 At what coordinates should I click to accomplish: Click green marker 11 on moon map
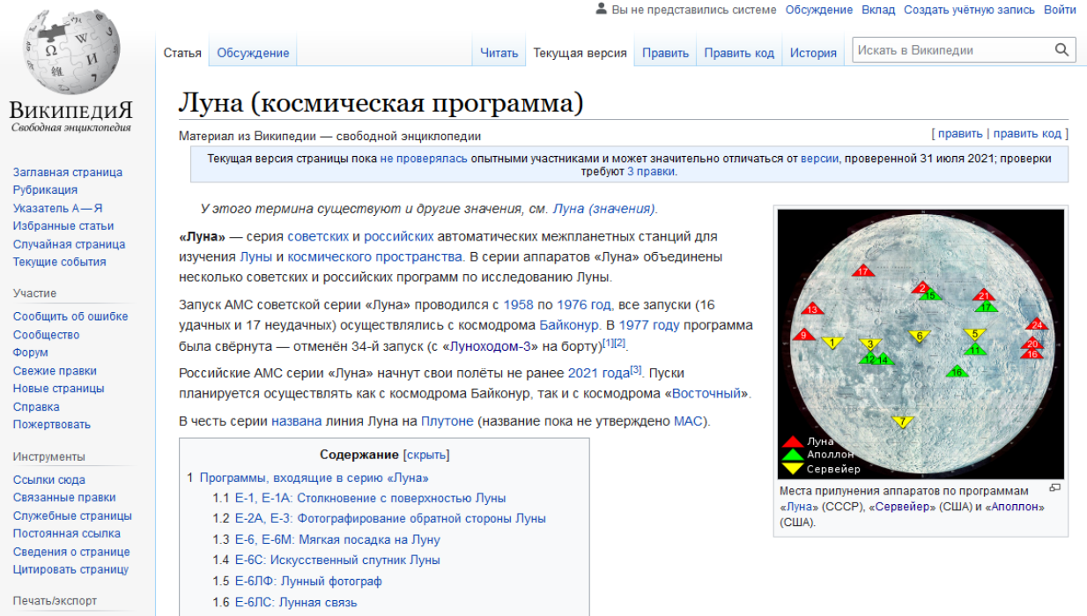[973, 349]
